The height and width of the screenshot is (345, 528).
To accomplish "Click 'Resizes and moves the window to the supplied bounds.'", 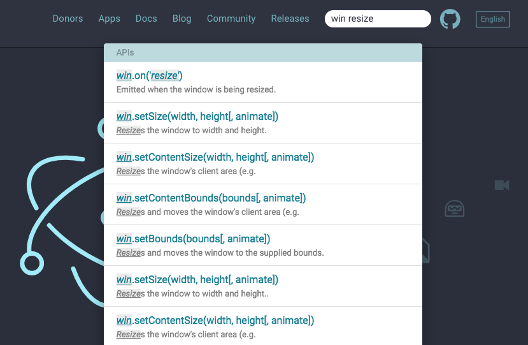I will click(220, 253).
